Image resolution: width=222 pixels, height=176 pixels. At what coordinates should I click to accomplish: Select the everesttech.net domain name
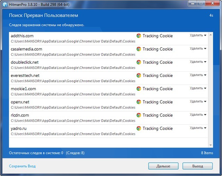25,76
